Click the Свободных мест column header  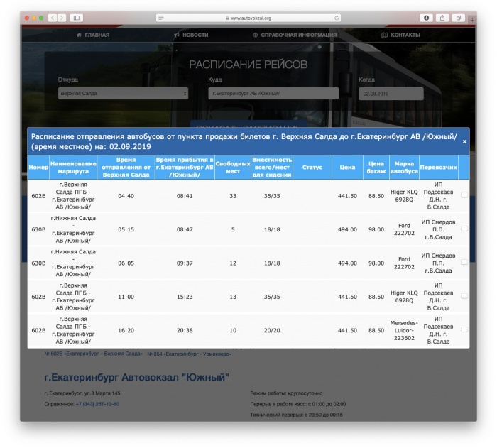(x=233, y=168)
